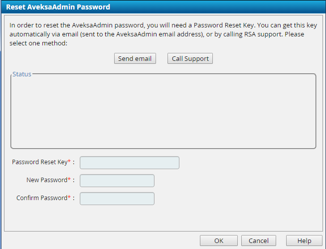Click the Send email button
This screenshot has height=249, width=326.
pyautogui.click(x=135, y=58)
